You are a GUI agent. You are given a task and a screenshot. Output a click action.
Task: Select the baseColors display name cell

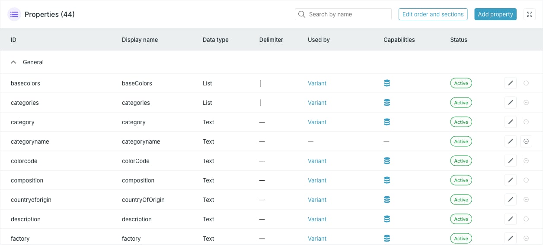pos(137,83)
